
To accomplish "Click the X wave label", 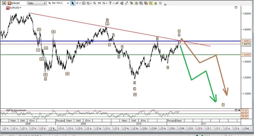I will [x=179, y=31].
